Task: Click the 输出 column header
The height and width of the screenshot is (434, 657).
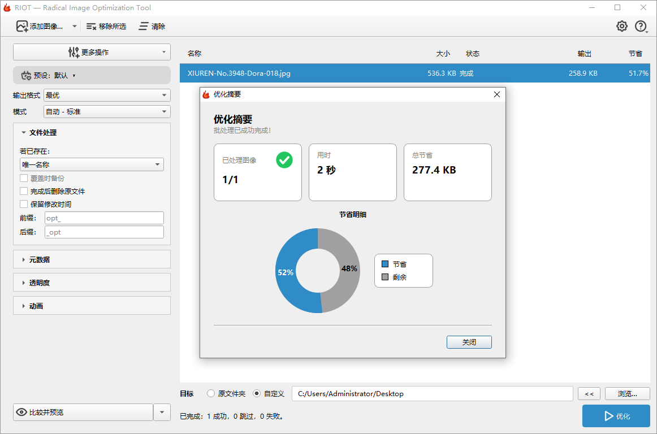Action: coord(584,54)
